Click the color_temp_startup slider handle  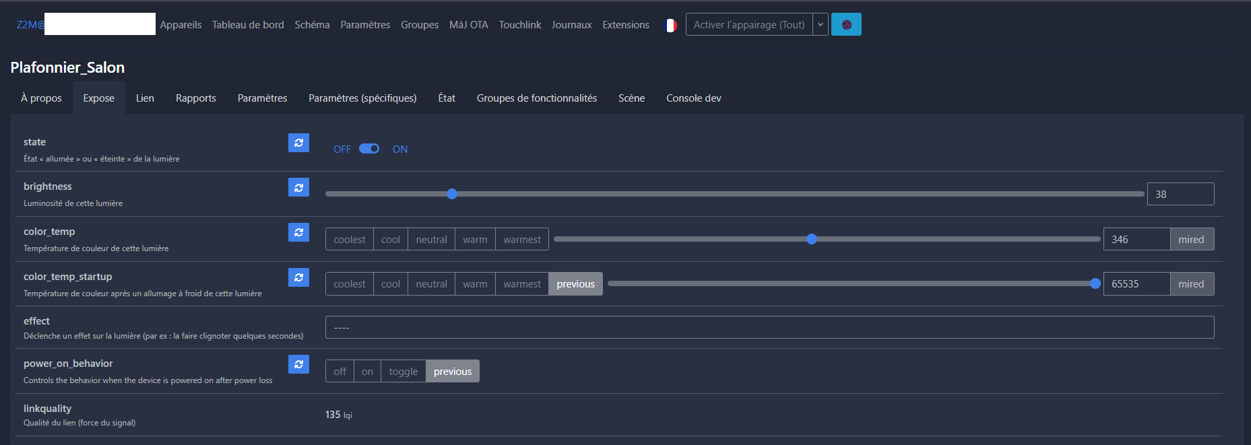(x=1095, y=283)
